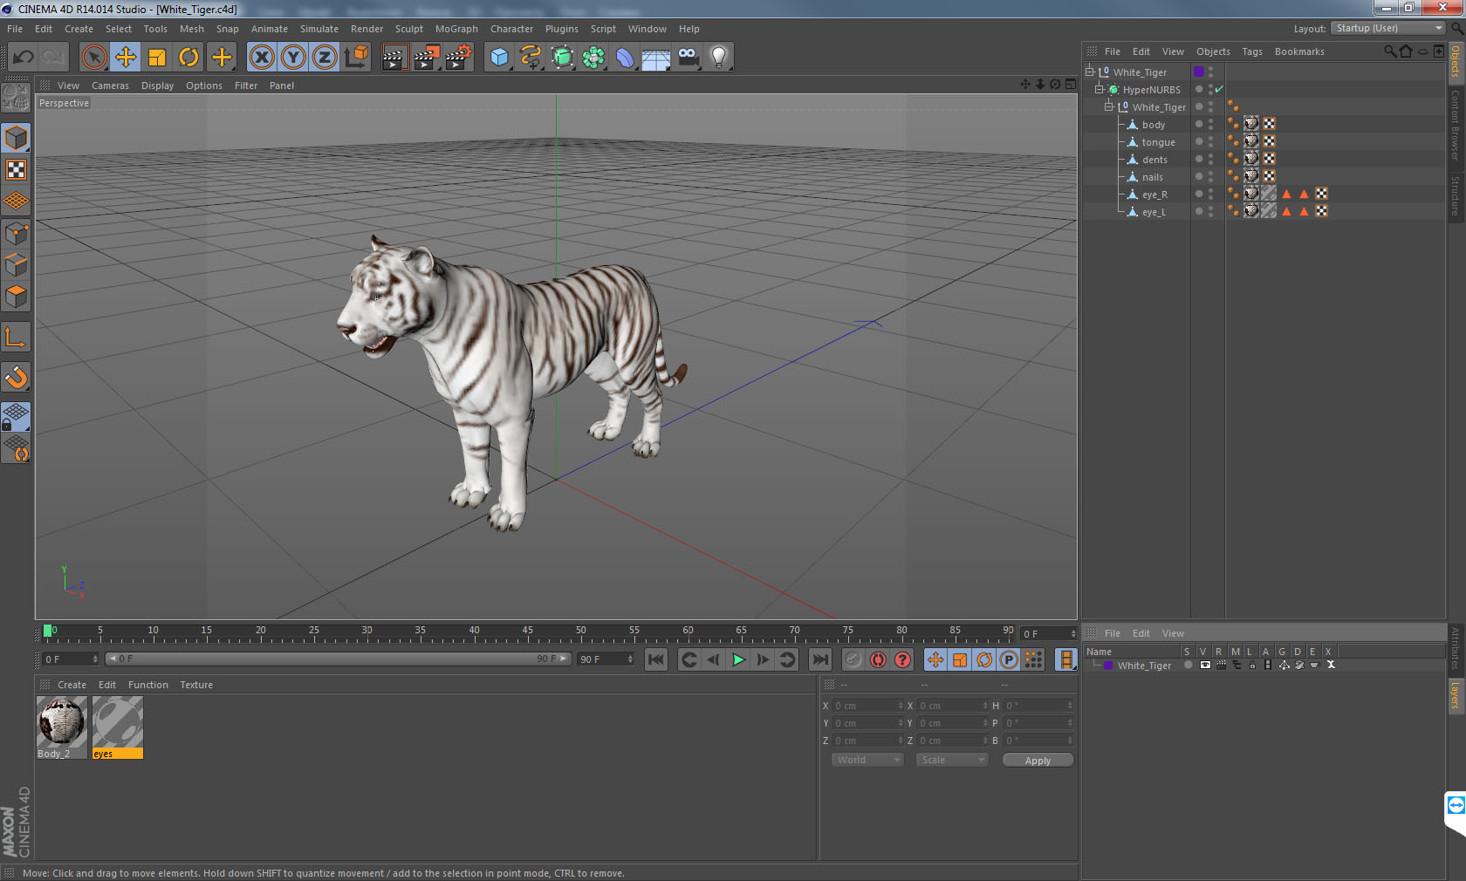Viewport: 1466px width, 881px height.
Task: Open the floor environment icon
Action: (656, 58)
